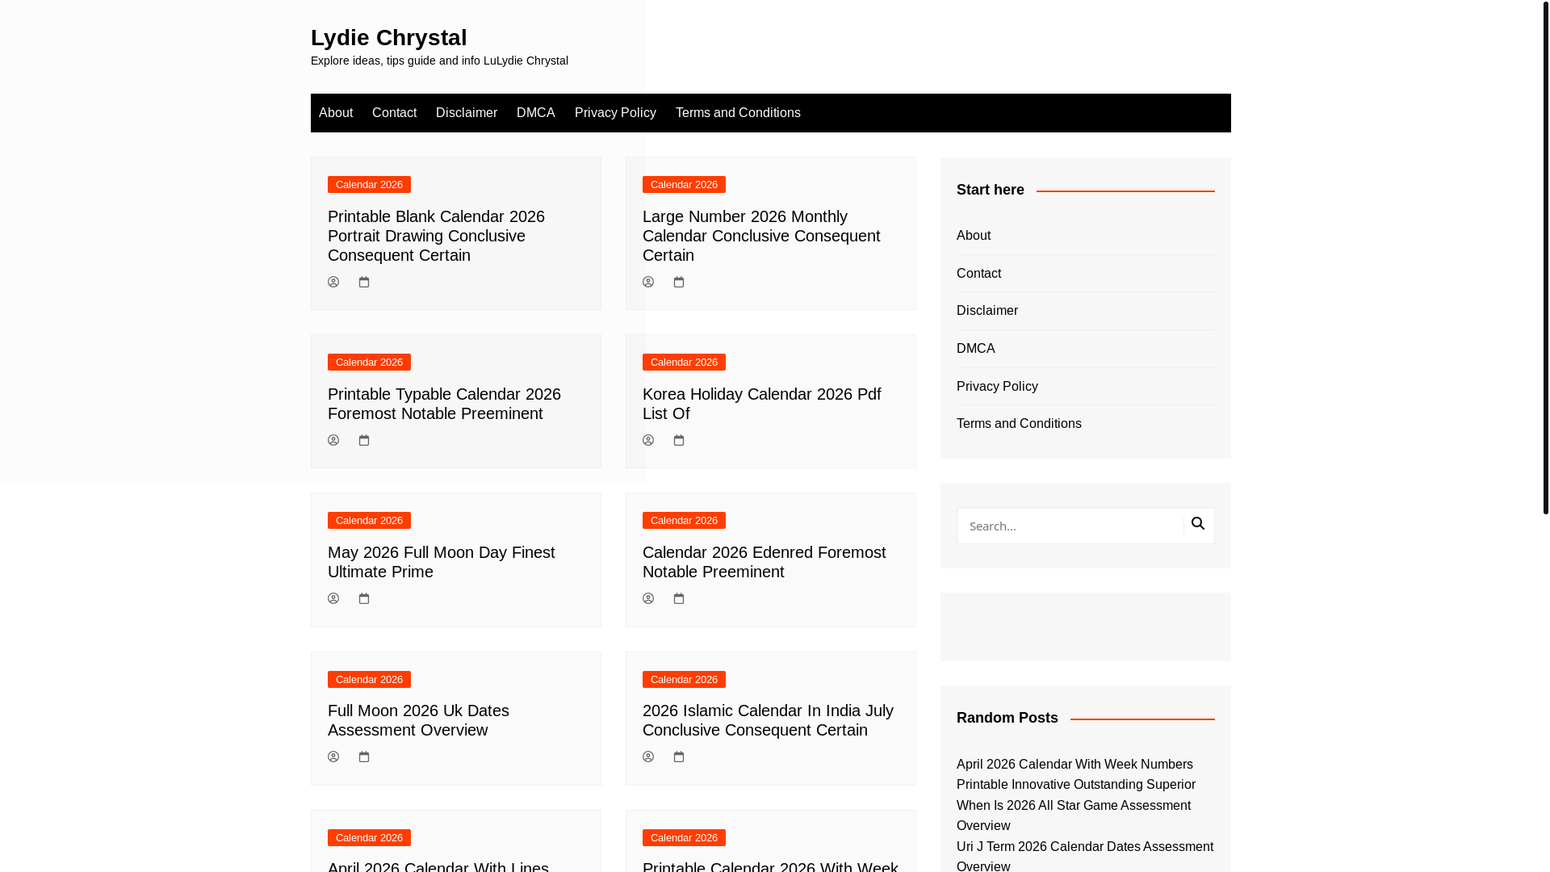This screenshot has height=872, width=1550.
Task: Open Terms and Conditions in top navigation bar
Action: pyautogui.click(x=738, y=113)
